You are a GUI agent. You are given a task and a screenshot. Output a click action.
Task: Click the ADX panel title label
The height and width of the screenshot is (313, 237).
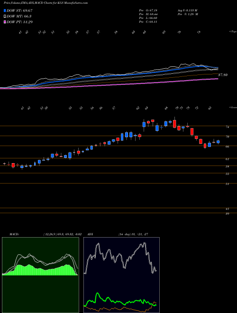pyautogui.click(x=89, y=234)
